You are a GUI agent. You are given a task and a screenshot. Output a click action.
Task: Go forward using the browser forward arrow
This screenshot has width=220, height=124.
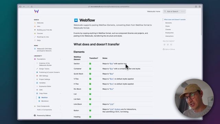[x=28, y=7]
